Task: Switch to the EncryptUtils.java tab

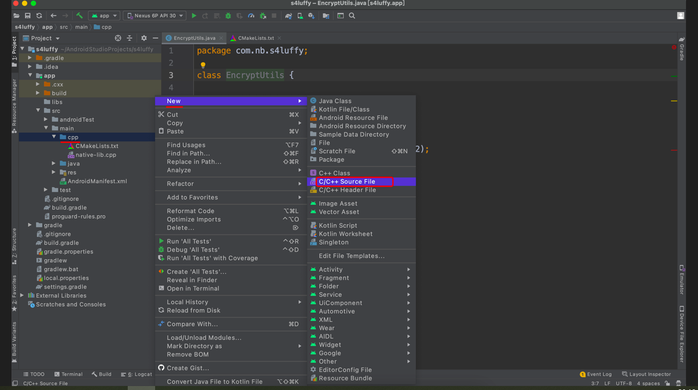Action: [194, 38]
